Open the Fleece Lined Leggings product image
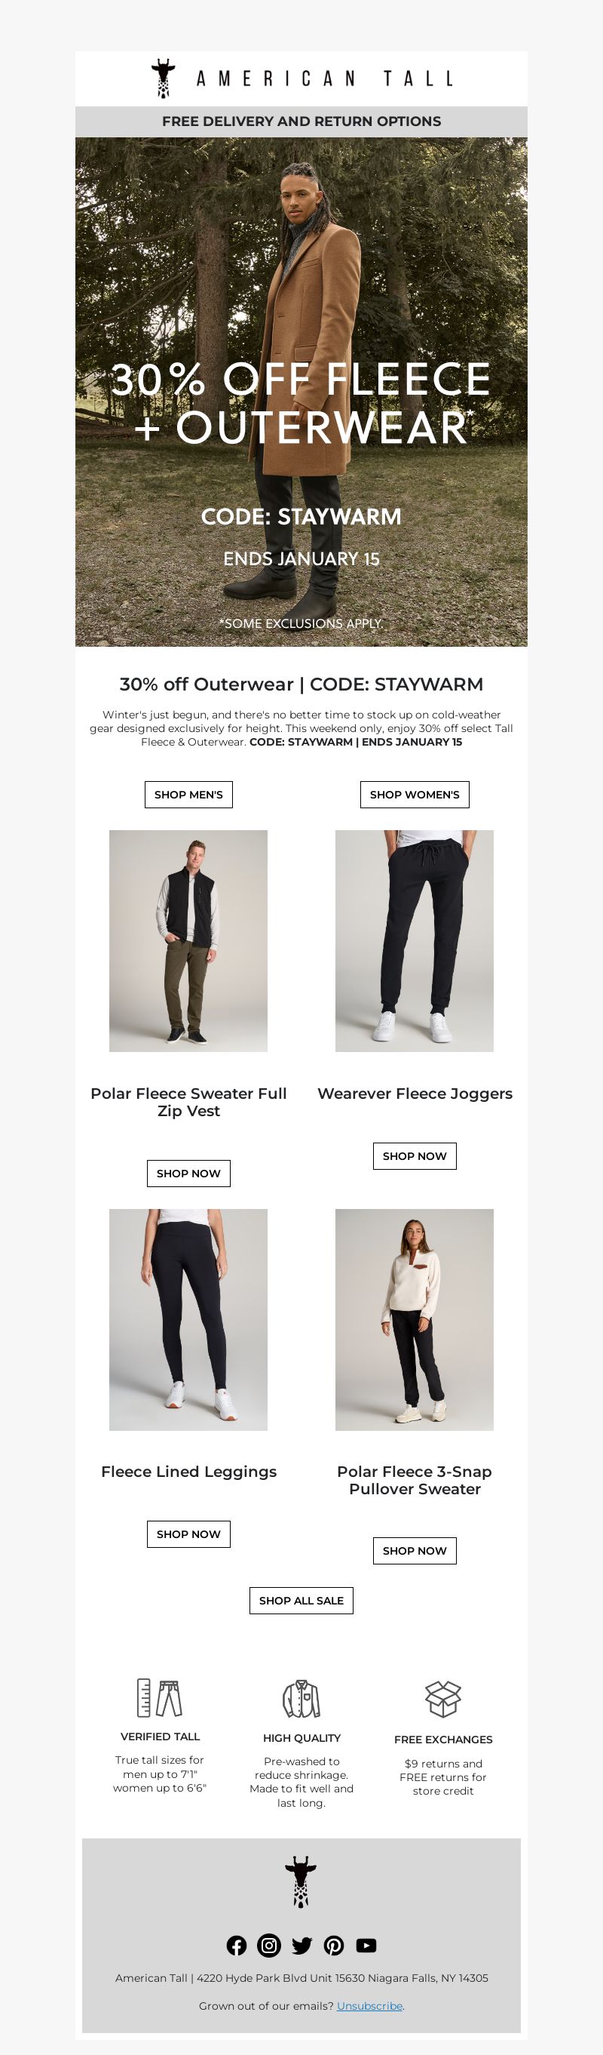The image size is (603, 2055). 188,1319
